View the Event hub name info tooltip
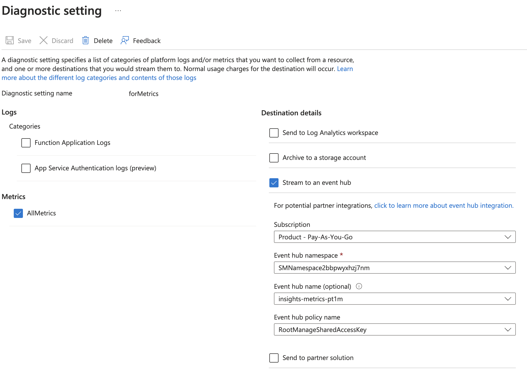 [359, 286]
